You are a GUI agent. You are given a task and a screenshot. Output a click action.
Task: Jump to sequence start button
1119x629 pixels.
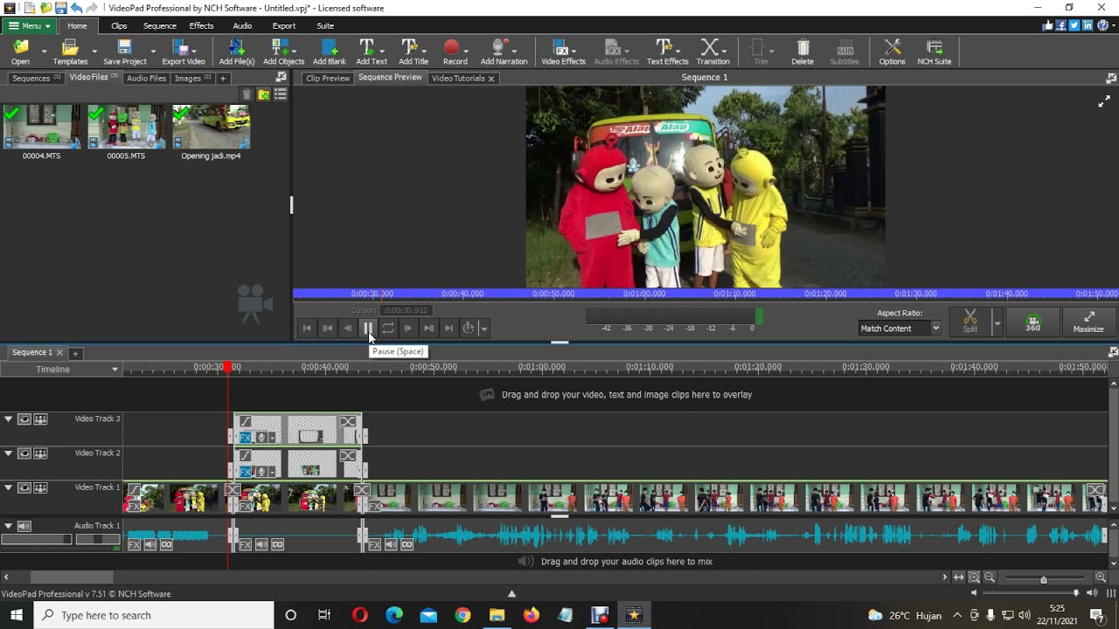pyautogui.click(x=307, y=328)
